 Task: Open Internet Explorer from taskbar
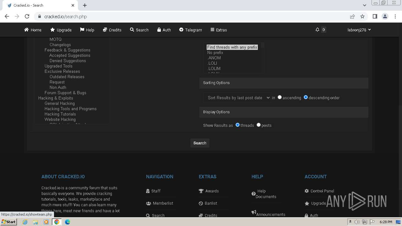[x=25, y=222]
